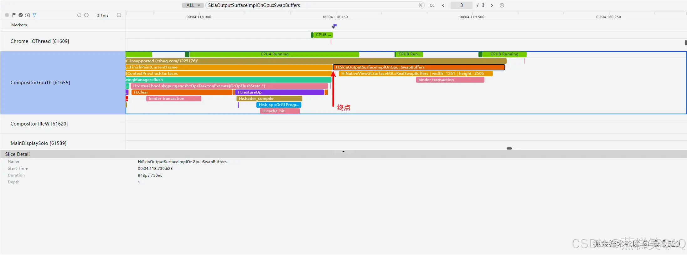Select the binder transaction slice under RealSwapBuffers
This screenshot has height=255, width=687.
(450, 80)
